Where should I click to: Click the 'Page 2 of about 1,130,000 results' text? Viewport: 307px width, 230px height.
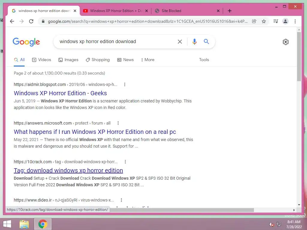click(59, 73)
